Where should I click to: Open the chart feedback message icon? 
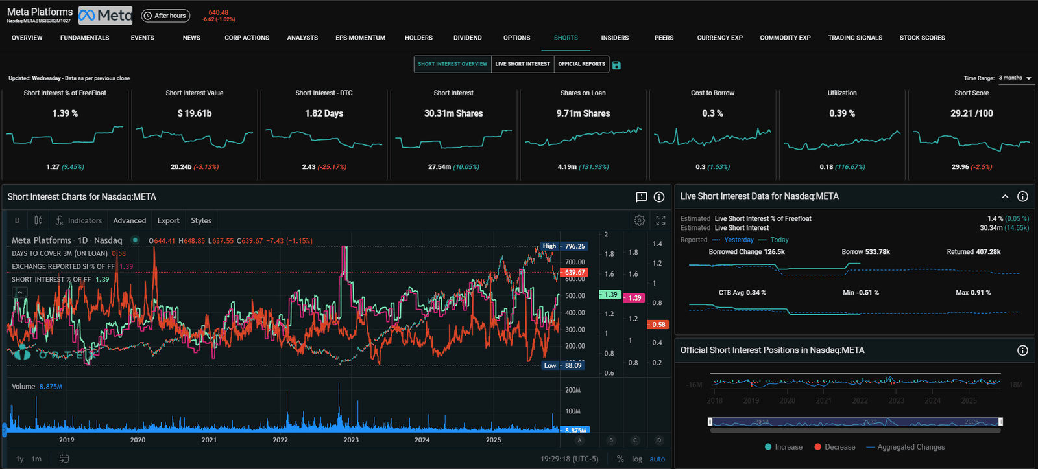point(641,197)
